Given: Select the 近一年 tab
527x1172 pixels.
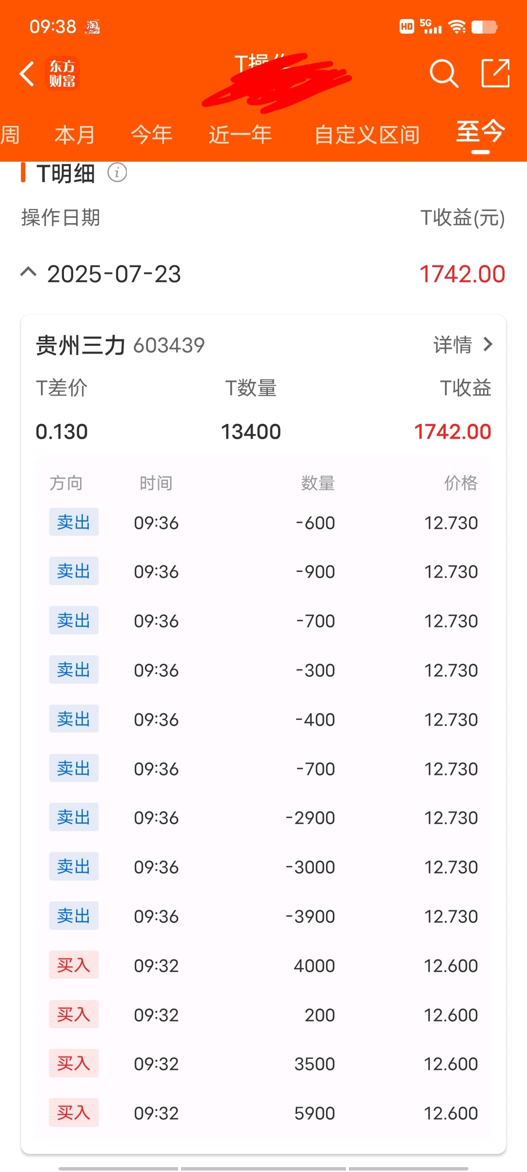Looking at the screenshot, I should click(x=241, y=135).
